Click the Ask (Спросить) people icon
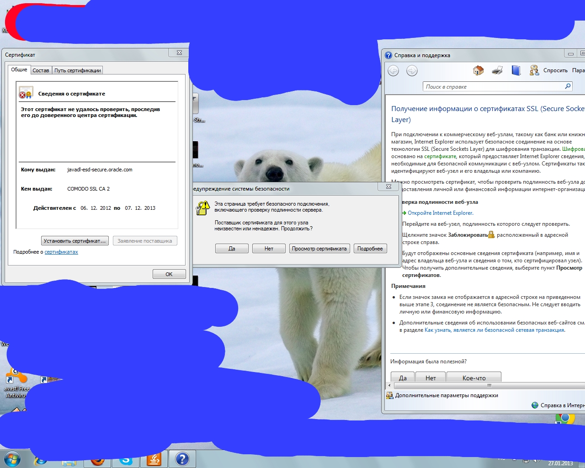585x468 pixels. pyautogui.click(x=534, y=70)
